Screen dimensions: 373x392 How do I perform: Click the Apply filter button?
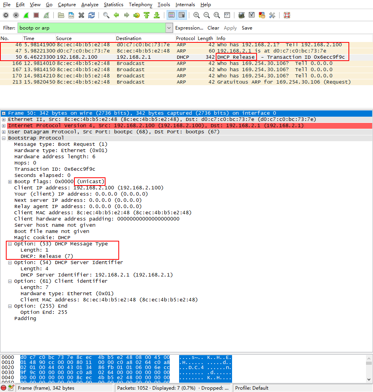(x=230, y=28)
